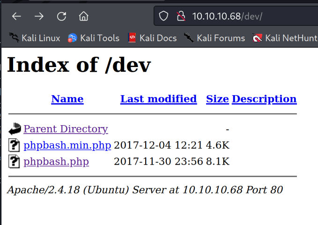Click the file icon beside phpbash.php
Viewport: 318px width, 225px height.
point(15,162)
